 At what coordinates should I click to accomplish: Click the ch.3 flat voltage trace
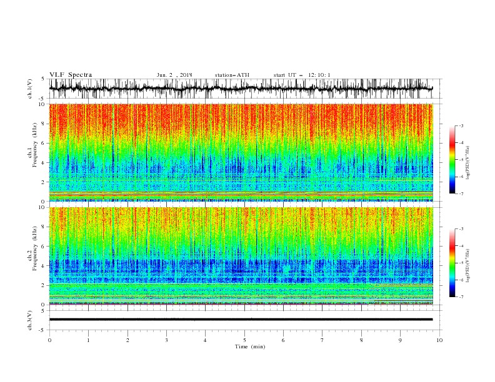[x=241, y=320]
